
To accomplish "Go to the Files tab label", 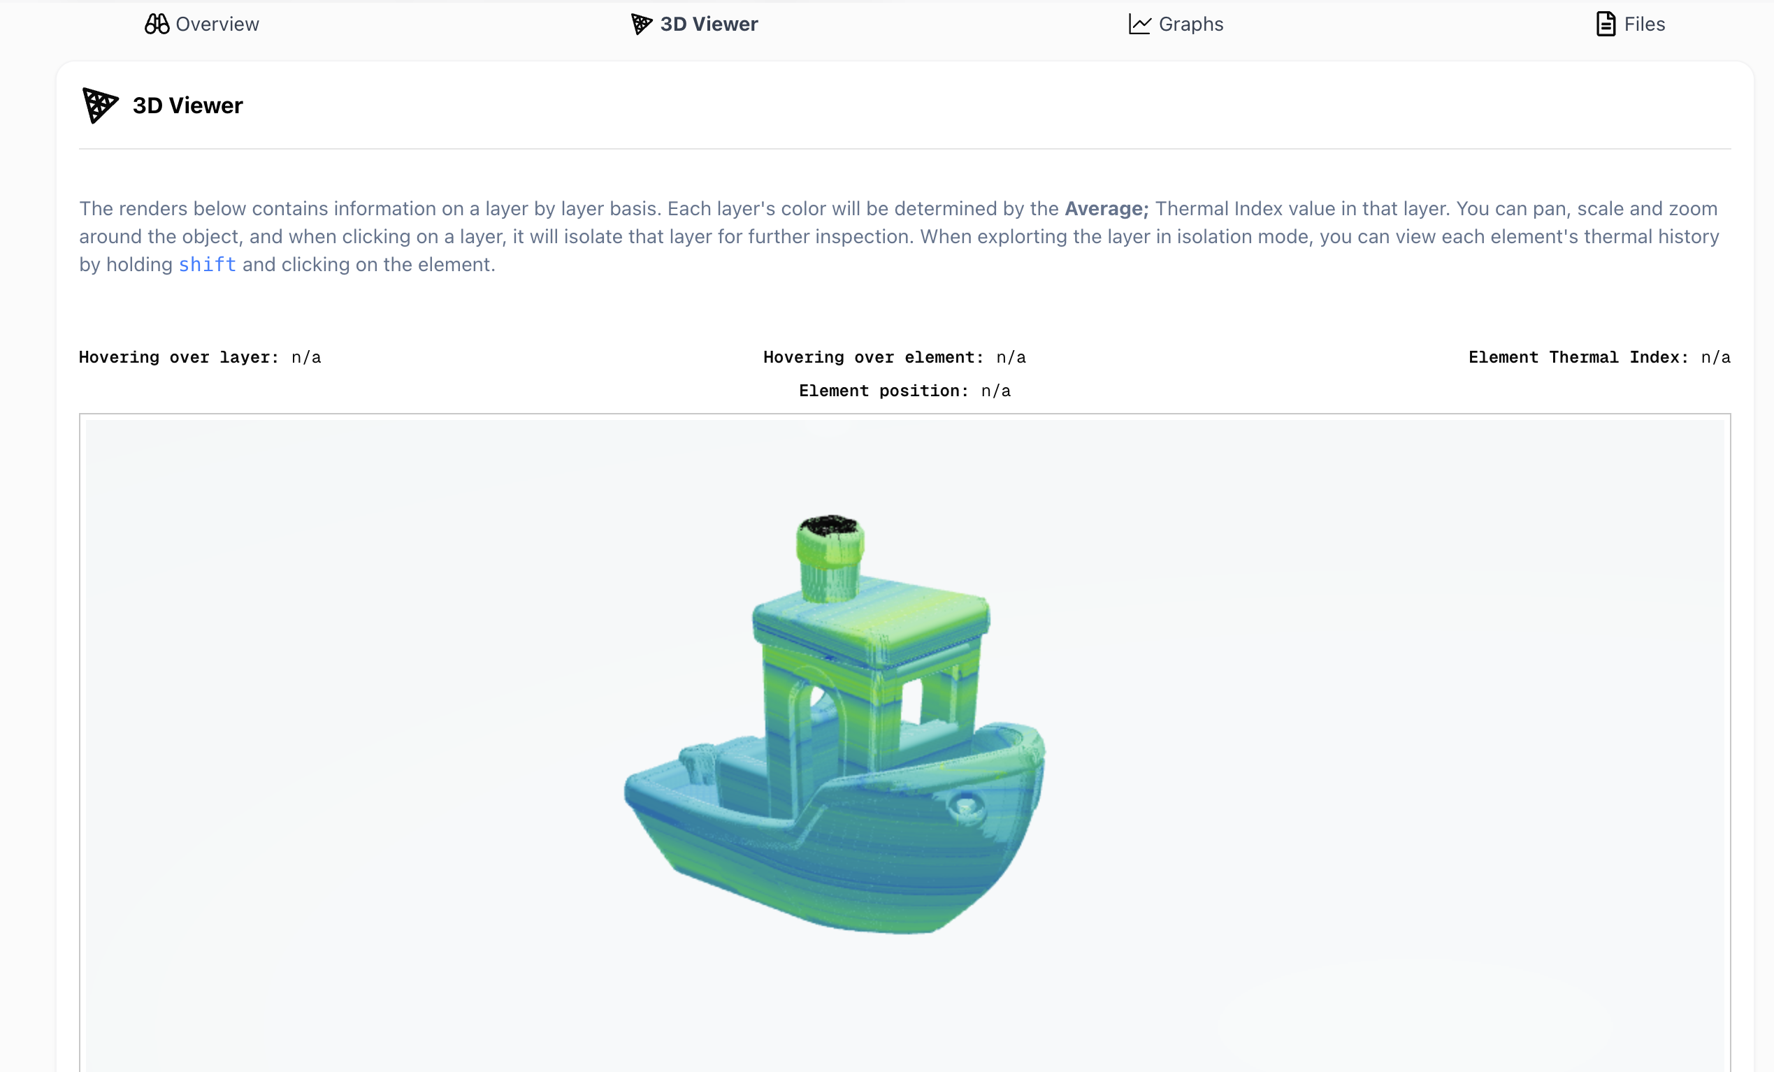I will [x=1645, y=24].
